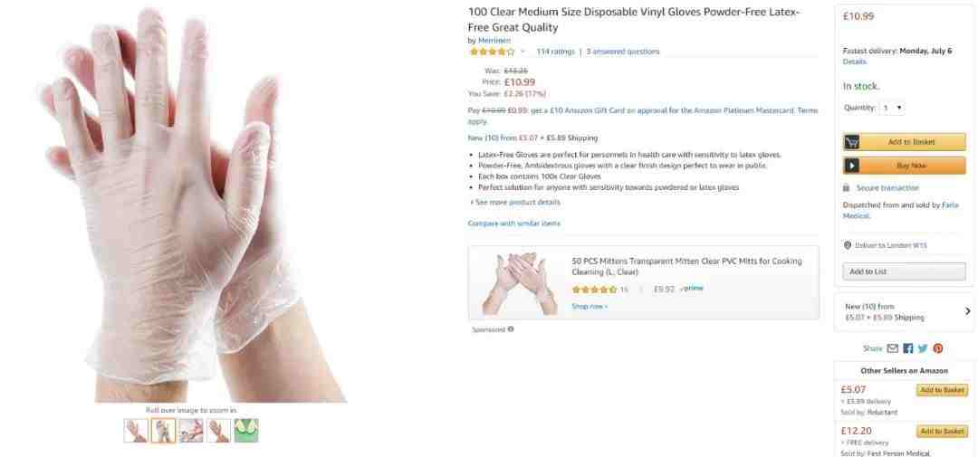Click the sponsored info icon

point(510,329)
